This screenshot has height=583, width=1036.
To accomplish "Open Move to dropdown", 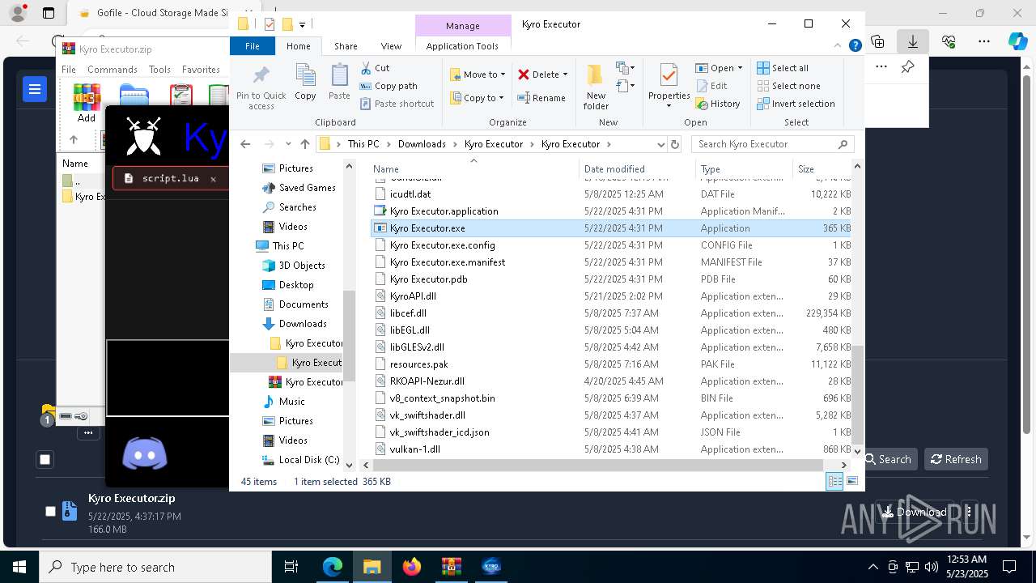I will (477, 74).
